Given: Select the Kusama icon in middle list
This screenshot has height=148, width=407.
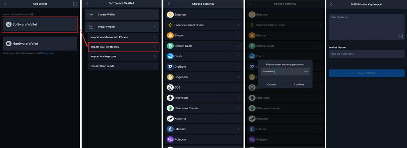Looking at the screenshot, I should pyautogui.click(x=170, y=119).
